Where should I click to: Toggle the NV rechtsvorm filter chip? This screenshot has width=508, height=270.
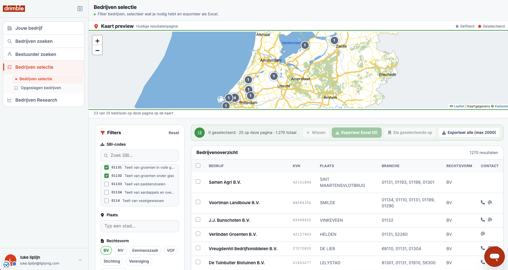click(121, 251)
